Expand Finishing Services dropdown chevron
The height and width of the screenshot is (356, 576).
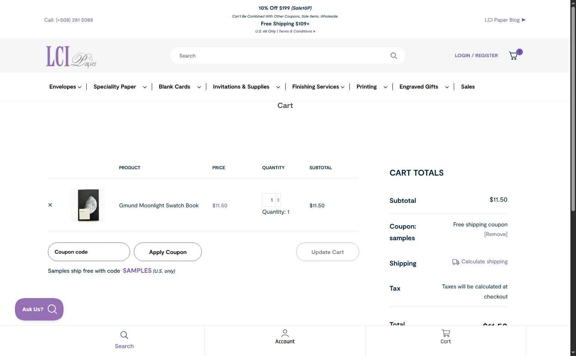(x=342, y=87)
